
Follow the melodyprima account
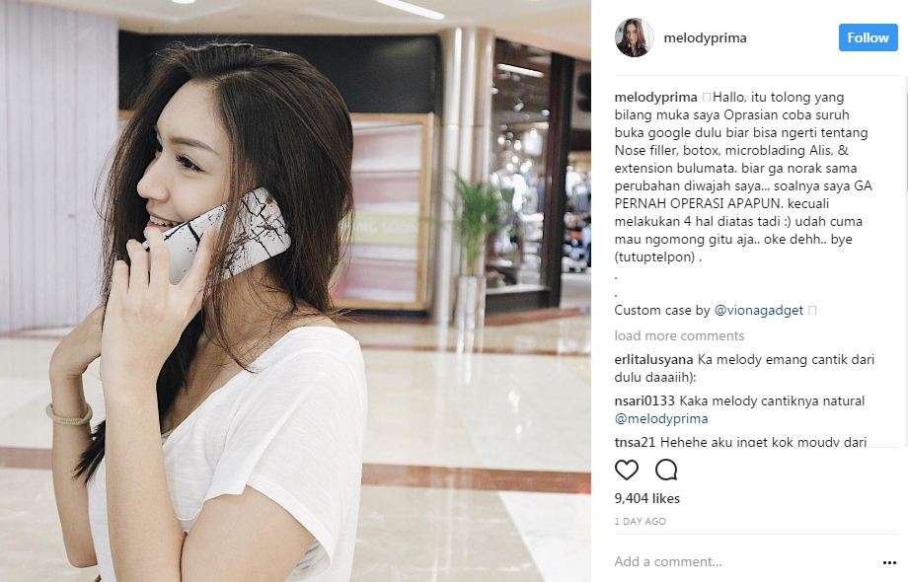click(x=869, y=37)
